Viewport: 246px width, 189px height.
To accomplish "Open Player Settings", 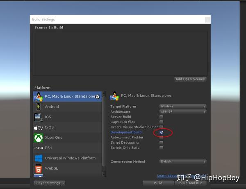I will (x=50, y=183).
